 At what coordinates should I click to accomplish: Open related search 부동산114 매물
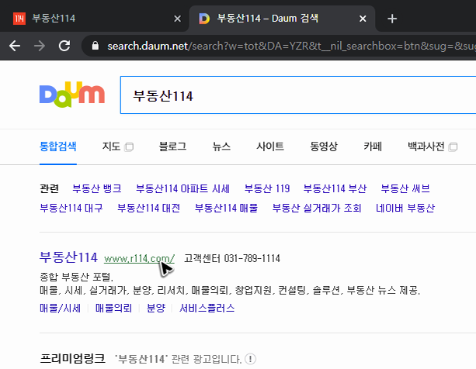tap(227, 208)
